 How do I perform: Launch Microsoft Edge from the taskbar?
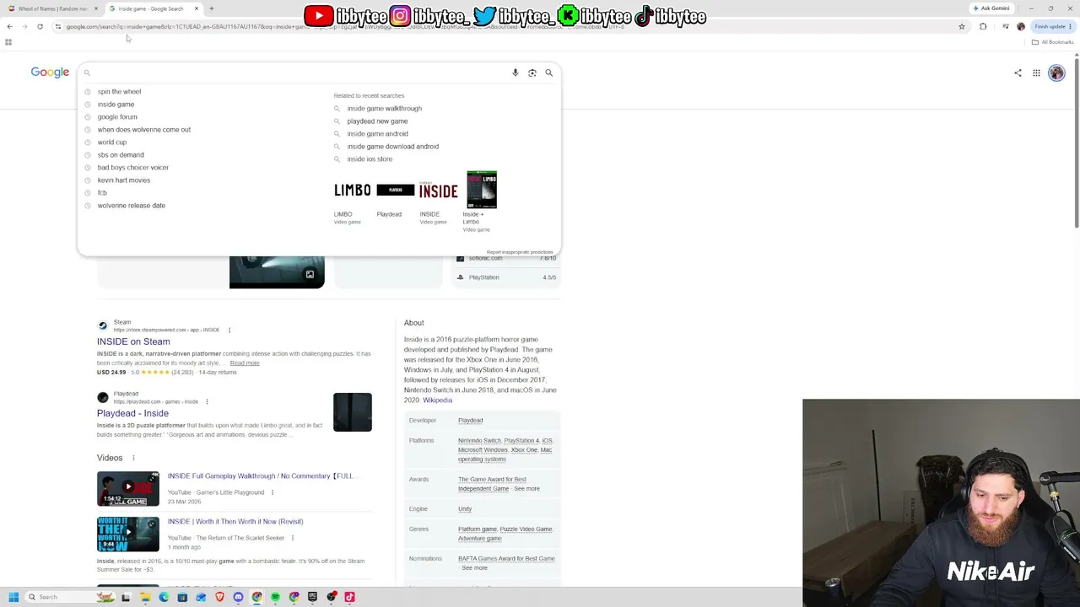tap(164, 597)
